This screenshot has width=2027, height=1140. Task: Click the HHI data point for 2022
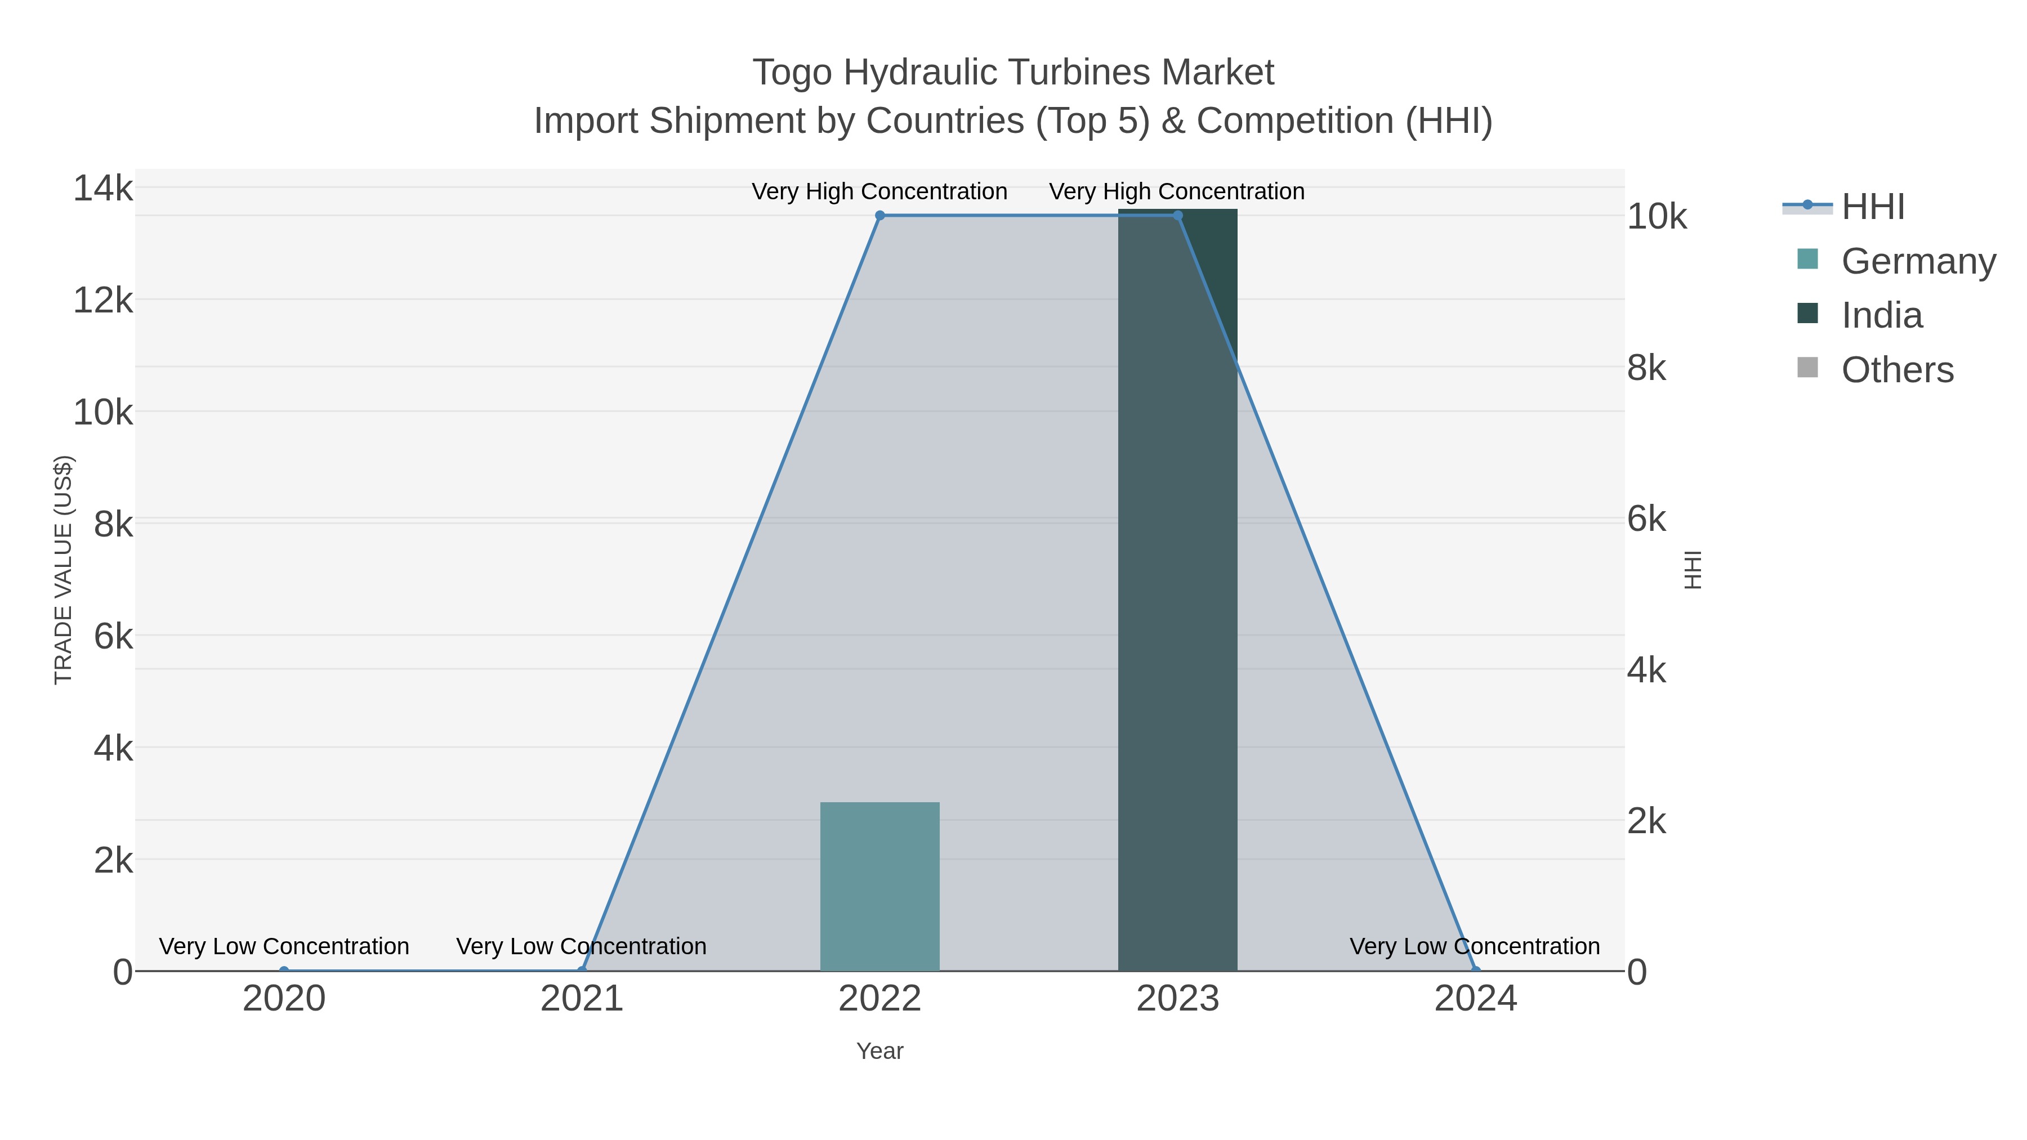pos(879,216)
